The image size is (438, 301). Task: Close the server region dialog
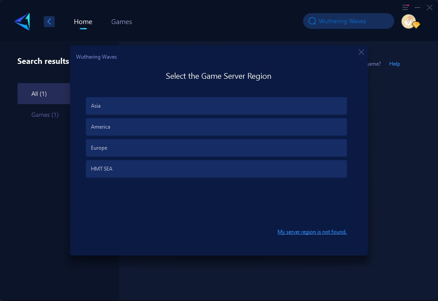point(361,52)
